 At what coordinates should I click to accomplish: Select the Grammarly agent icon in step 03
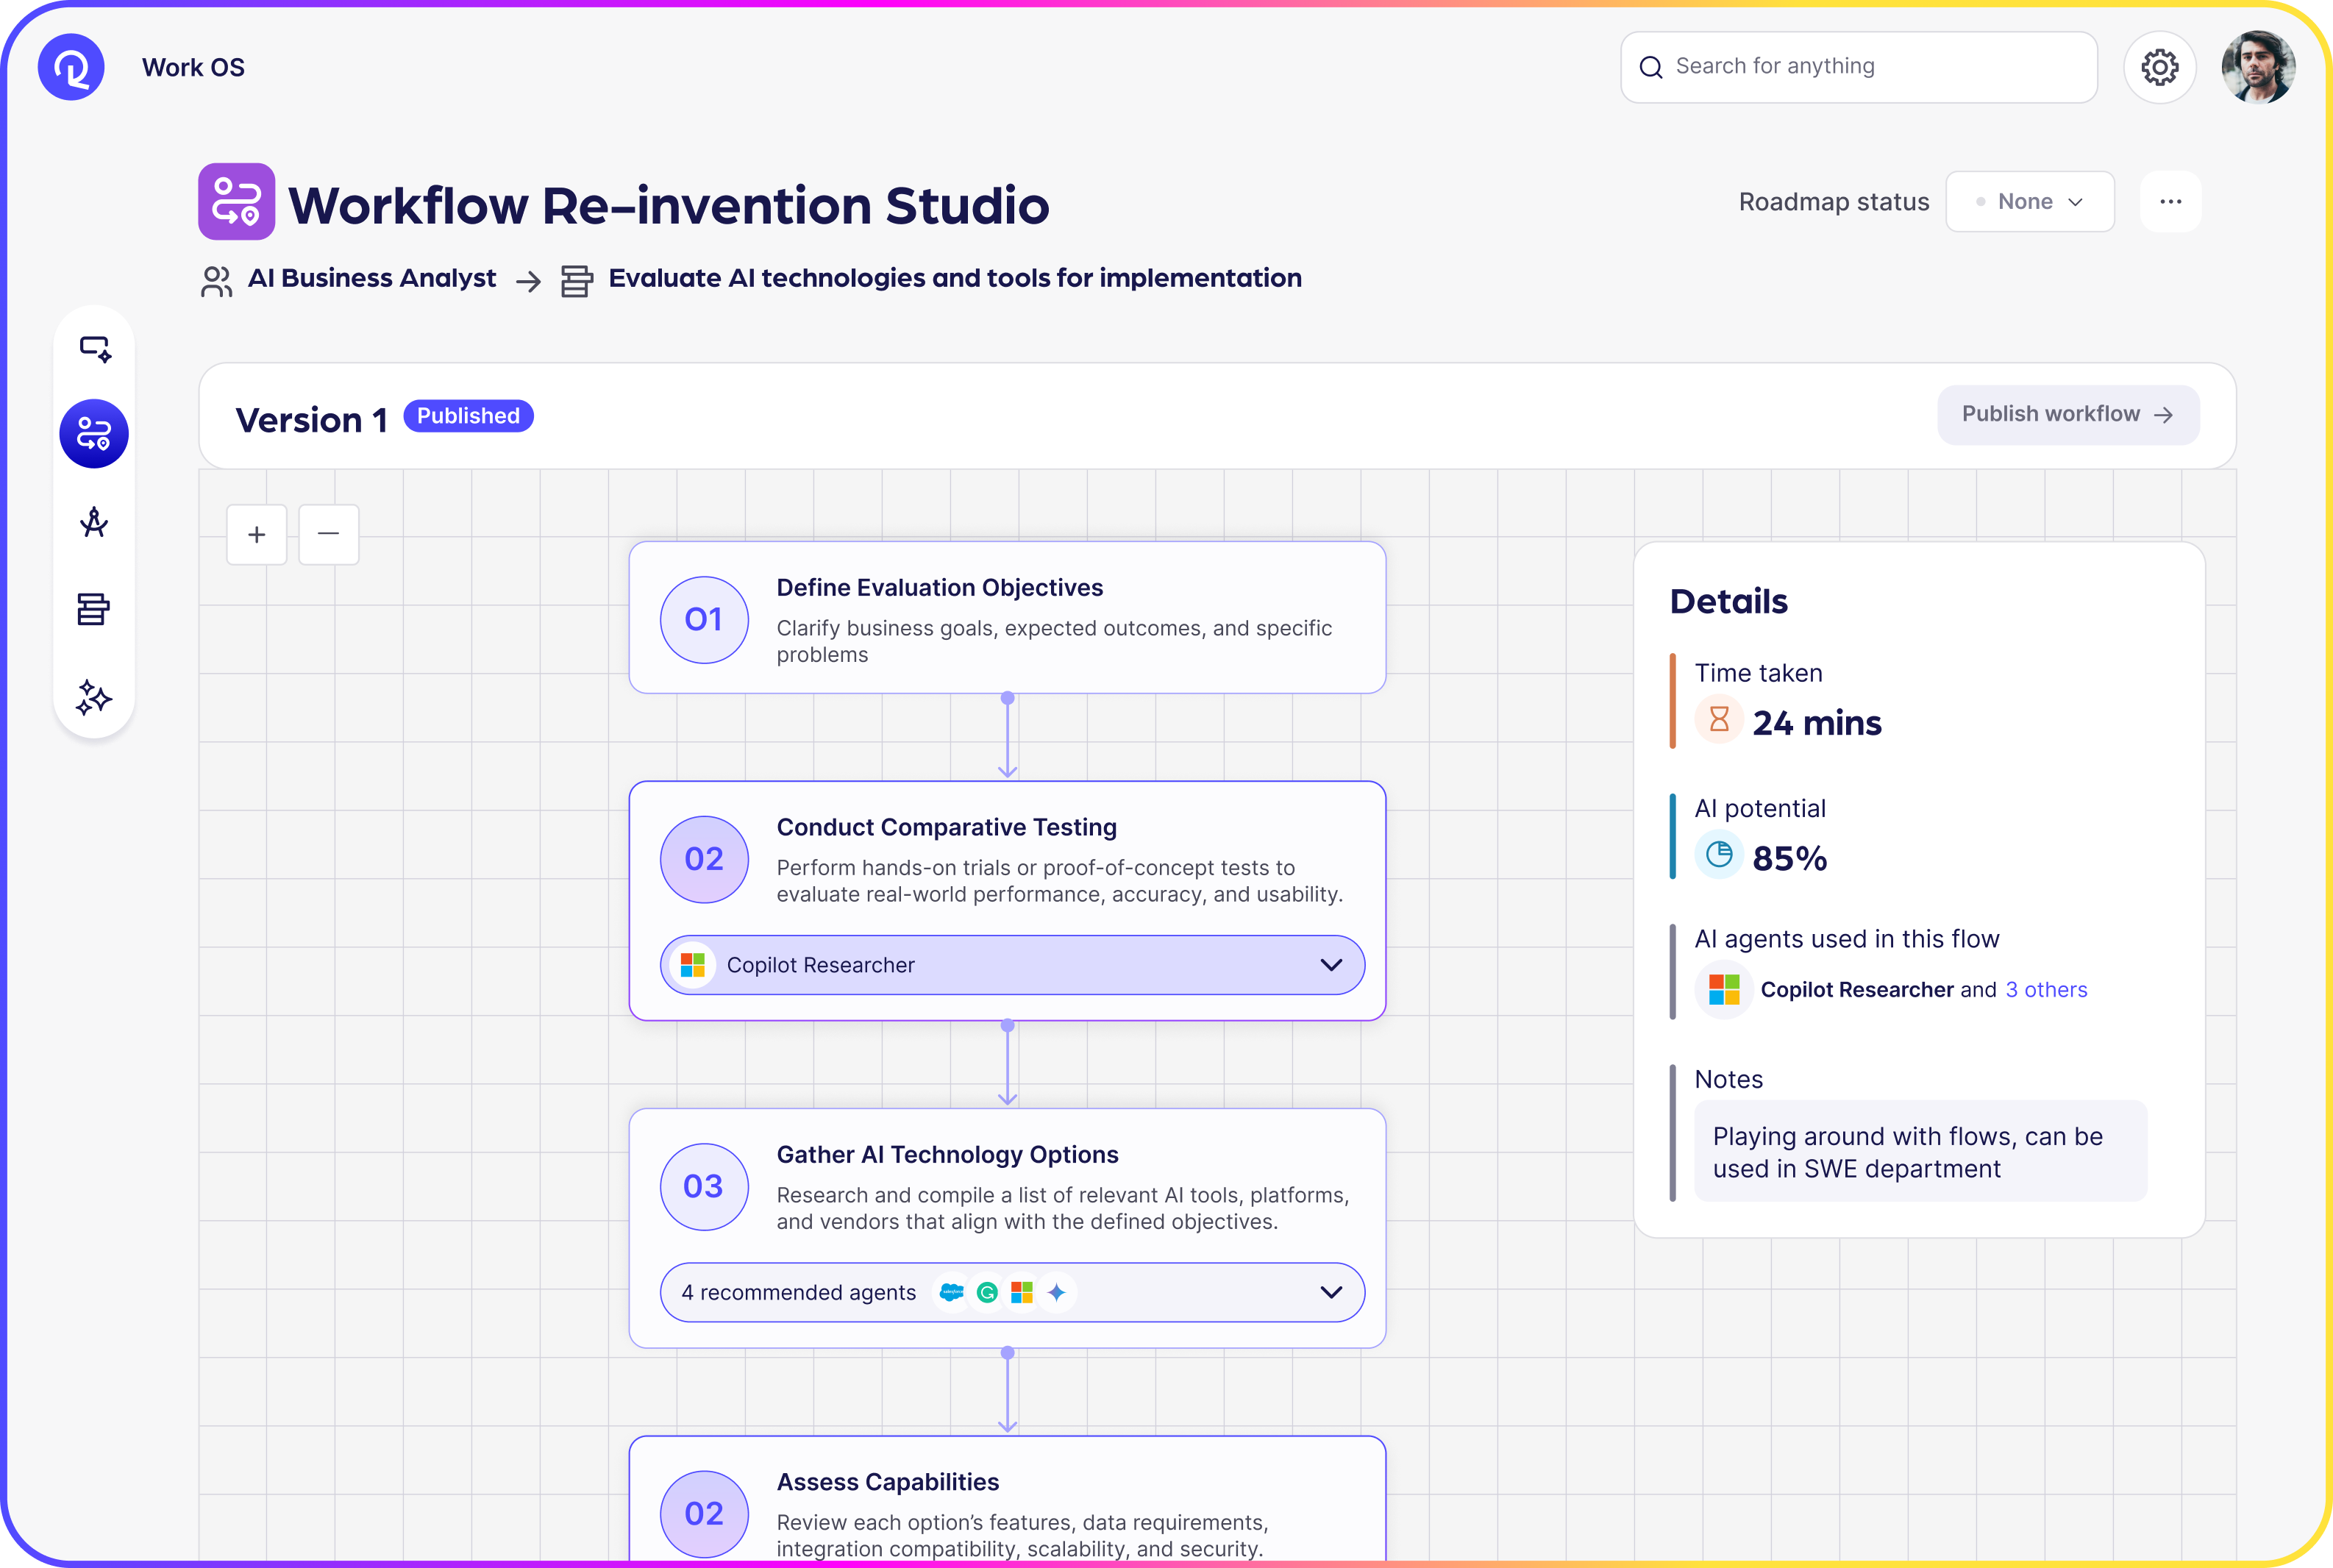[987, 1292]
